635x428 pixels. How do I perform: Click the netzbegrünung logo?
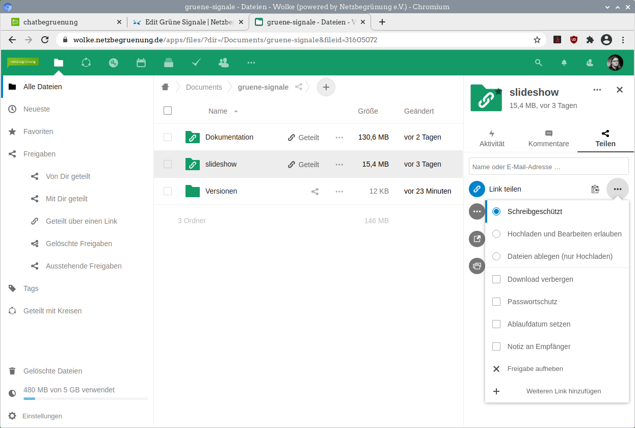23,62
